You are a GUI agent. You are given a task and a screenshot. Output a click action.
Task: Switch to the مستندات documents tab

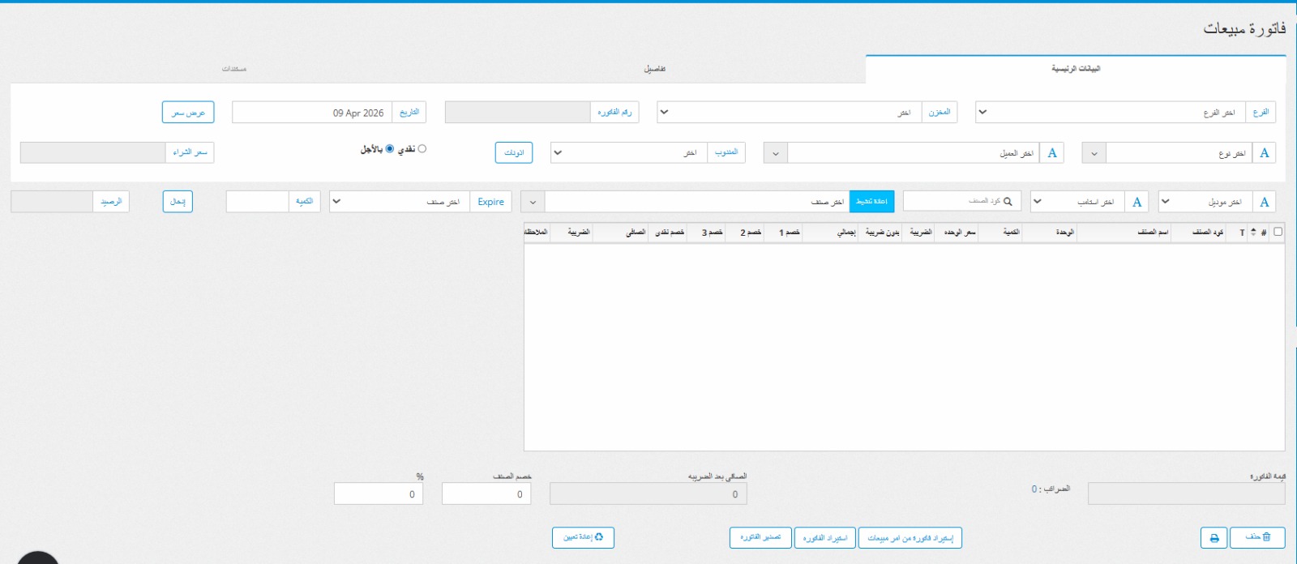click(234, 69)
